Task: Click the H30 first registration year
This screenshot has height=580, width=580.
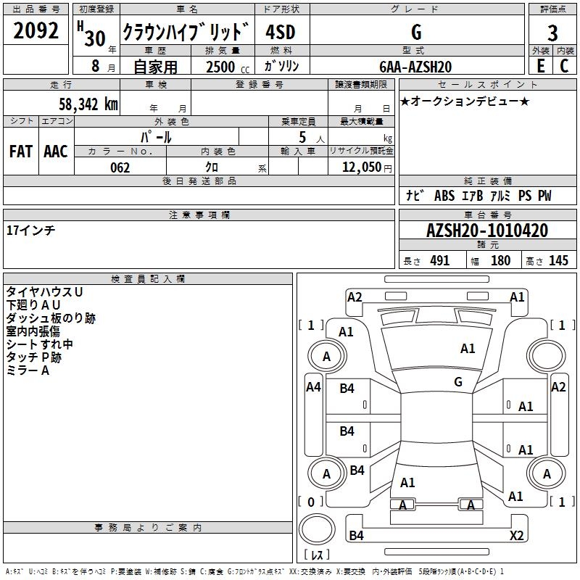Action: (92, 33)
